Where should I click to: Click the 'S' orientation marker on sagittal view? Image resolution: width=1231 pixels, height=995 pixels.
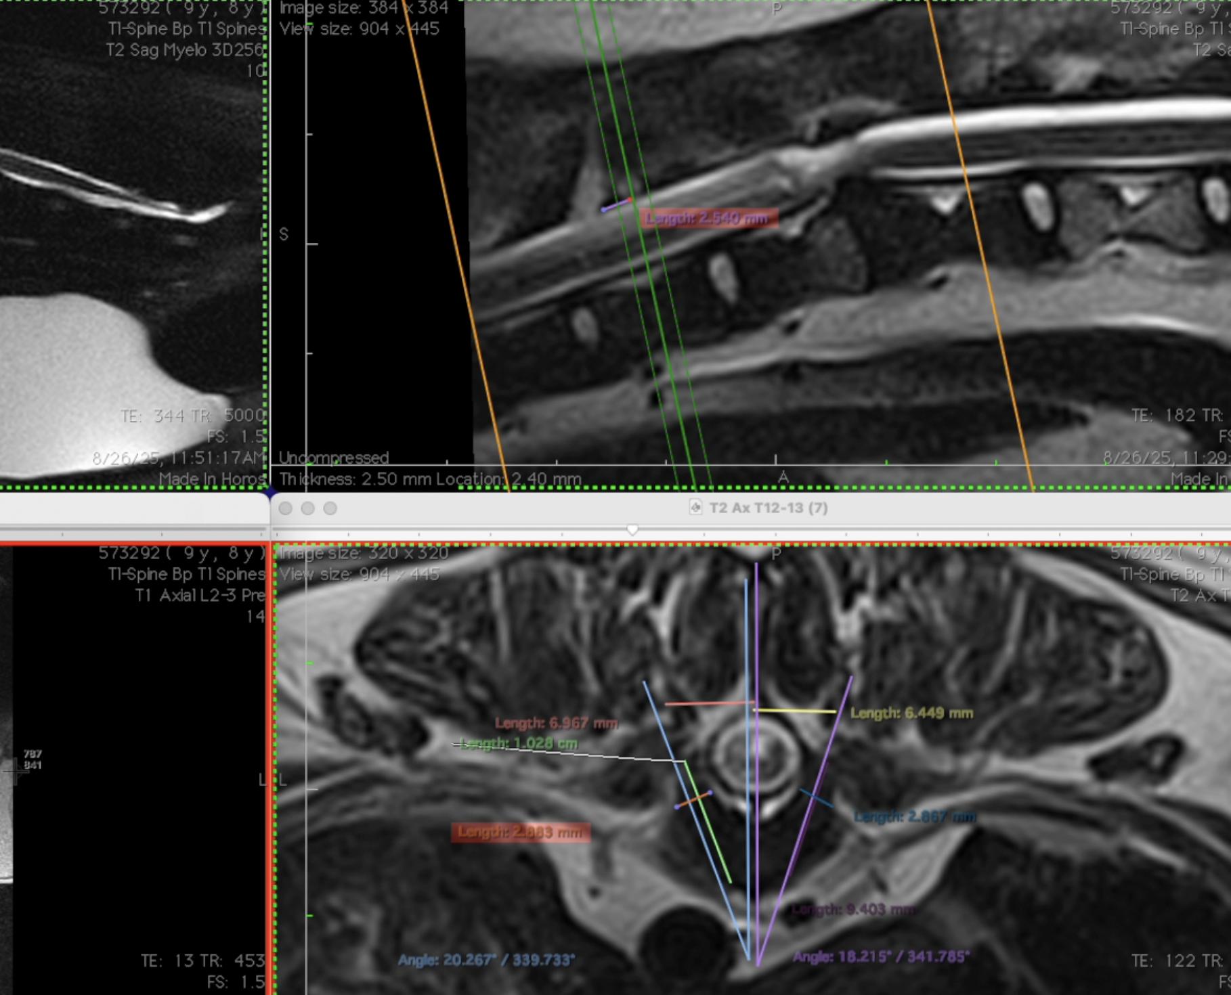tap(284, 234)
